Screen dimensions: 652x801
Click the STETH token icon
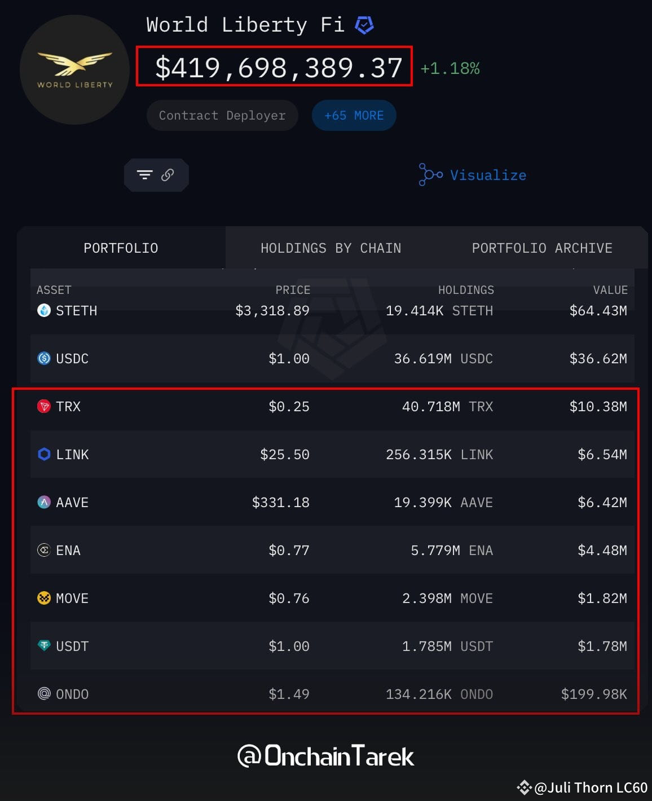(x=43, y=310)
